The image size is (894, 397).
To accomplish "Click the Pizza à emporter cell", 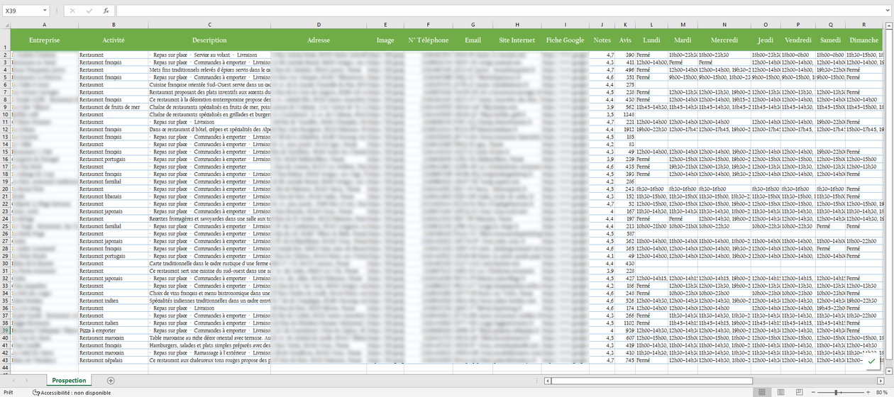I will pos(114,330).
